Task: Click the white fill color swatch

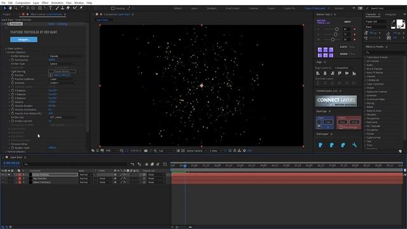Action: click(400, 23)
